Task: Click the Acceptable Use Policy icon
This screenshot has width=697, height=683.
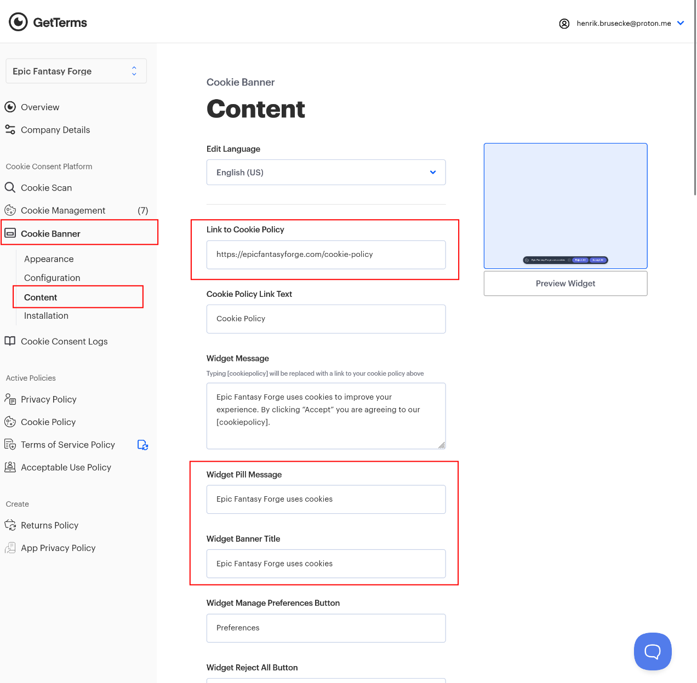Action: pyautogui.click(x=10, y=467)
